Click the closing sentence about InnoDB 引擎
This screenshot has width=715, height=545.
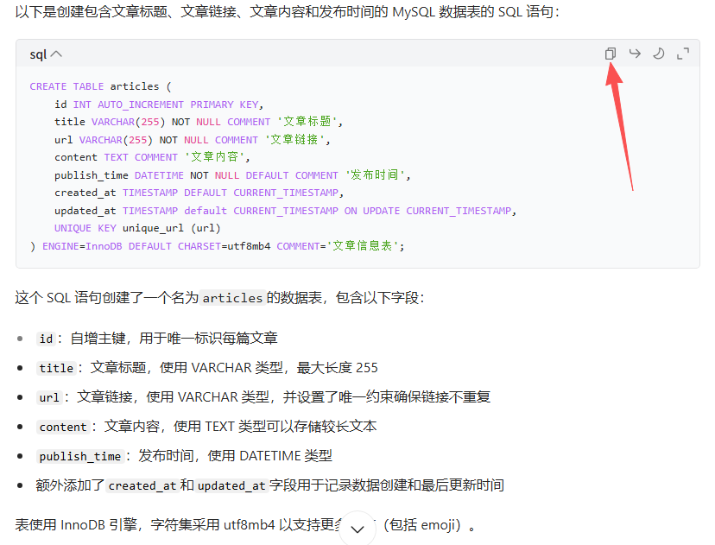coord(245,525)
